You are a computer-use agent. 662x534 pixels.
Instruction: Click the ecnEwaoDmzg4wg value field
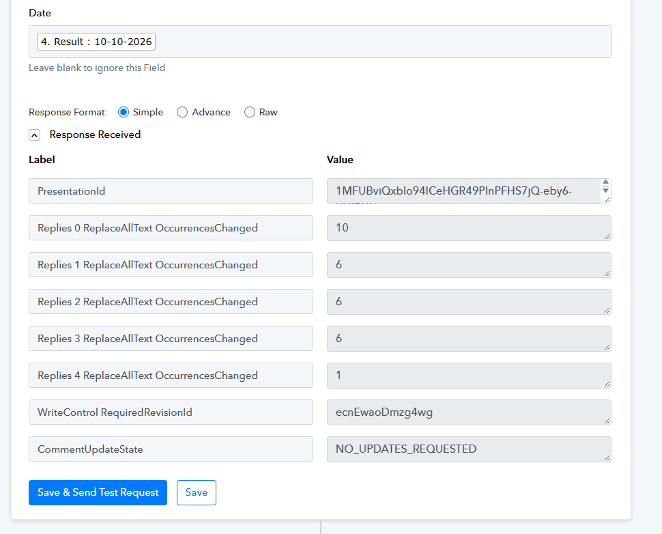tap(469, 412)
